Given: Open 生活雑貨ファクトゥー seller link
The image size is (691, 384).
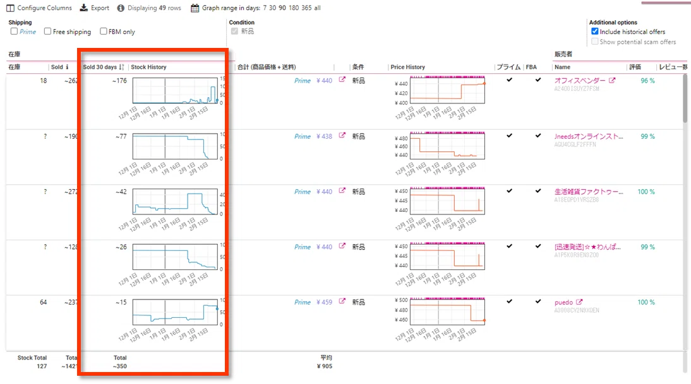Looking at the screenshot, I should click(589, 192).
